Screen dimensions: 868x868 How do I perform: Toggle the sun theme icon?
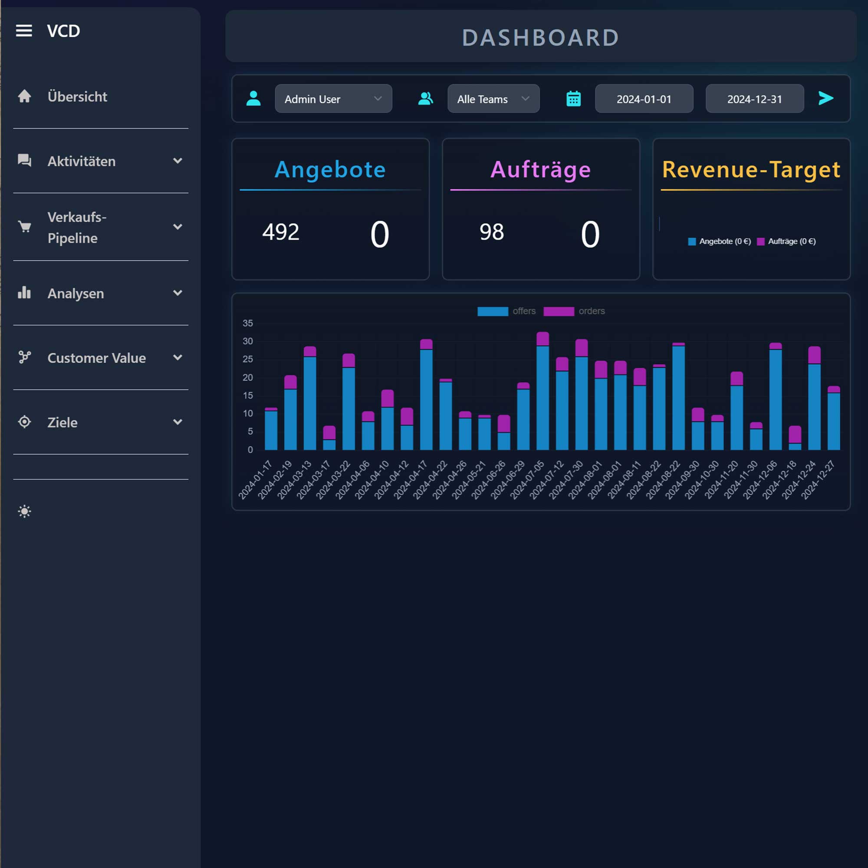tap(24, 511)
